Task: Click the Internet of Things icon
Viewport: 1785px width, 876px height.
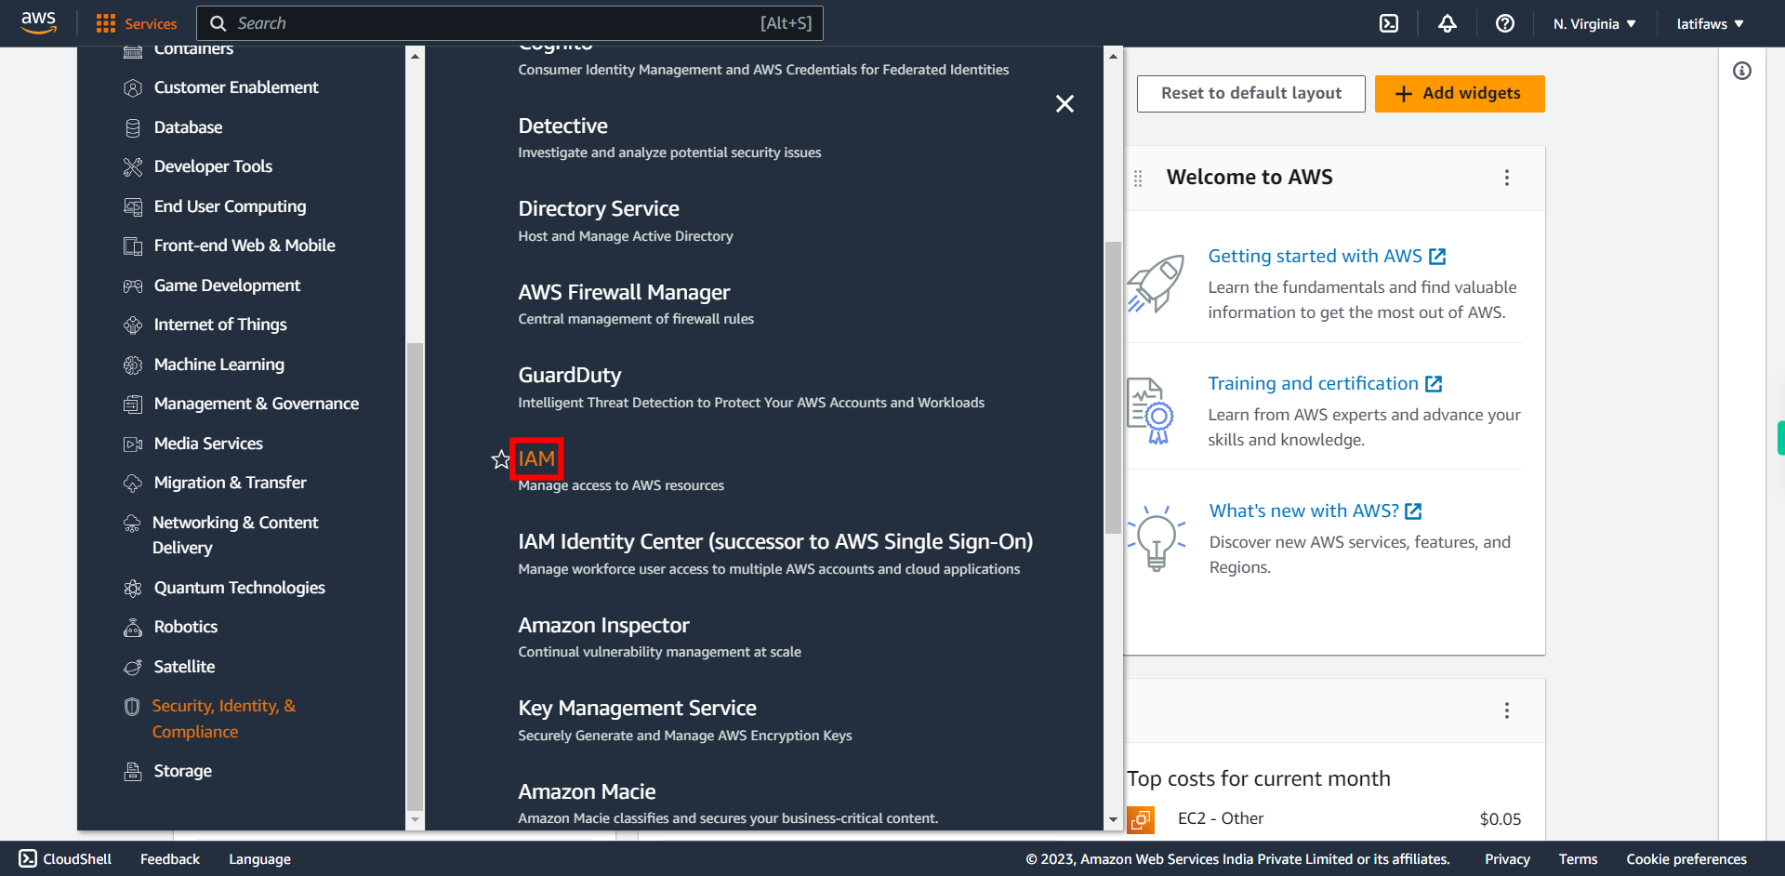Action: (133, 325)
